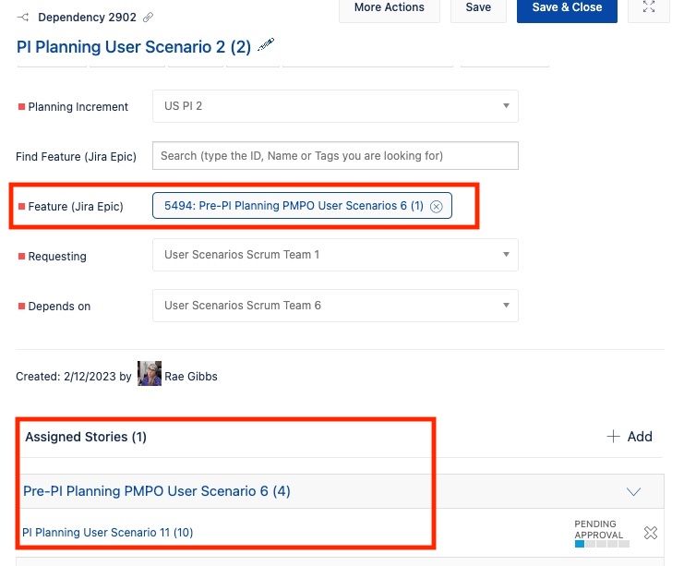
Task: Open the Planning Increment dropdown
Action: [x=335, y=106]
